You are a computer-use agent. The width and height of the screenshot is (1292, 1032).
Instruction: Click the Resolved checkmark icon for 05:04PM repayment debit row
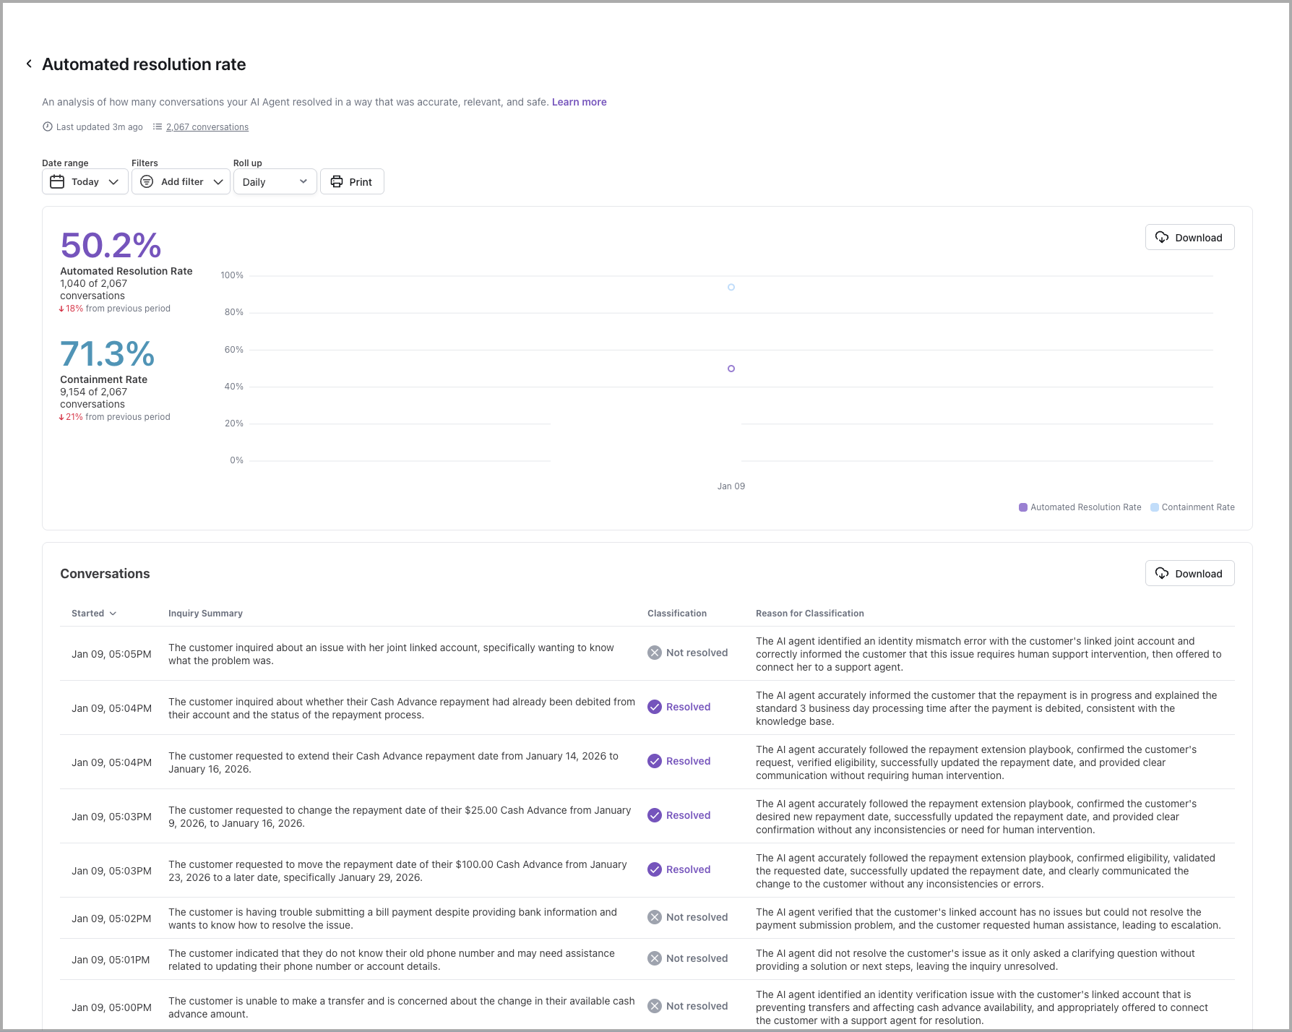[x=655, y=707]
